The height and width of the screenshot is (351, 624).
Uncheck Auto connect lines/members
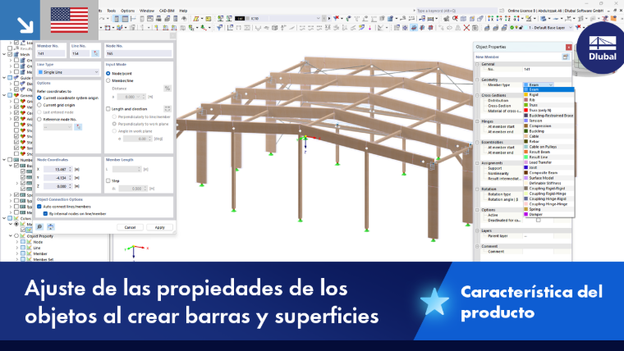pos(39,207)
